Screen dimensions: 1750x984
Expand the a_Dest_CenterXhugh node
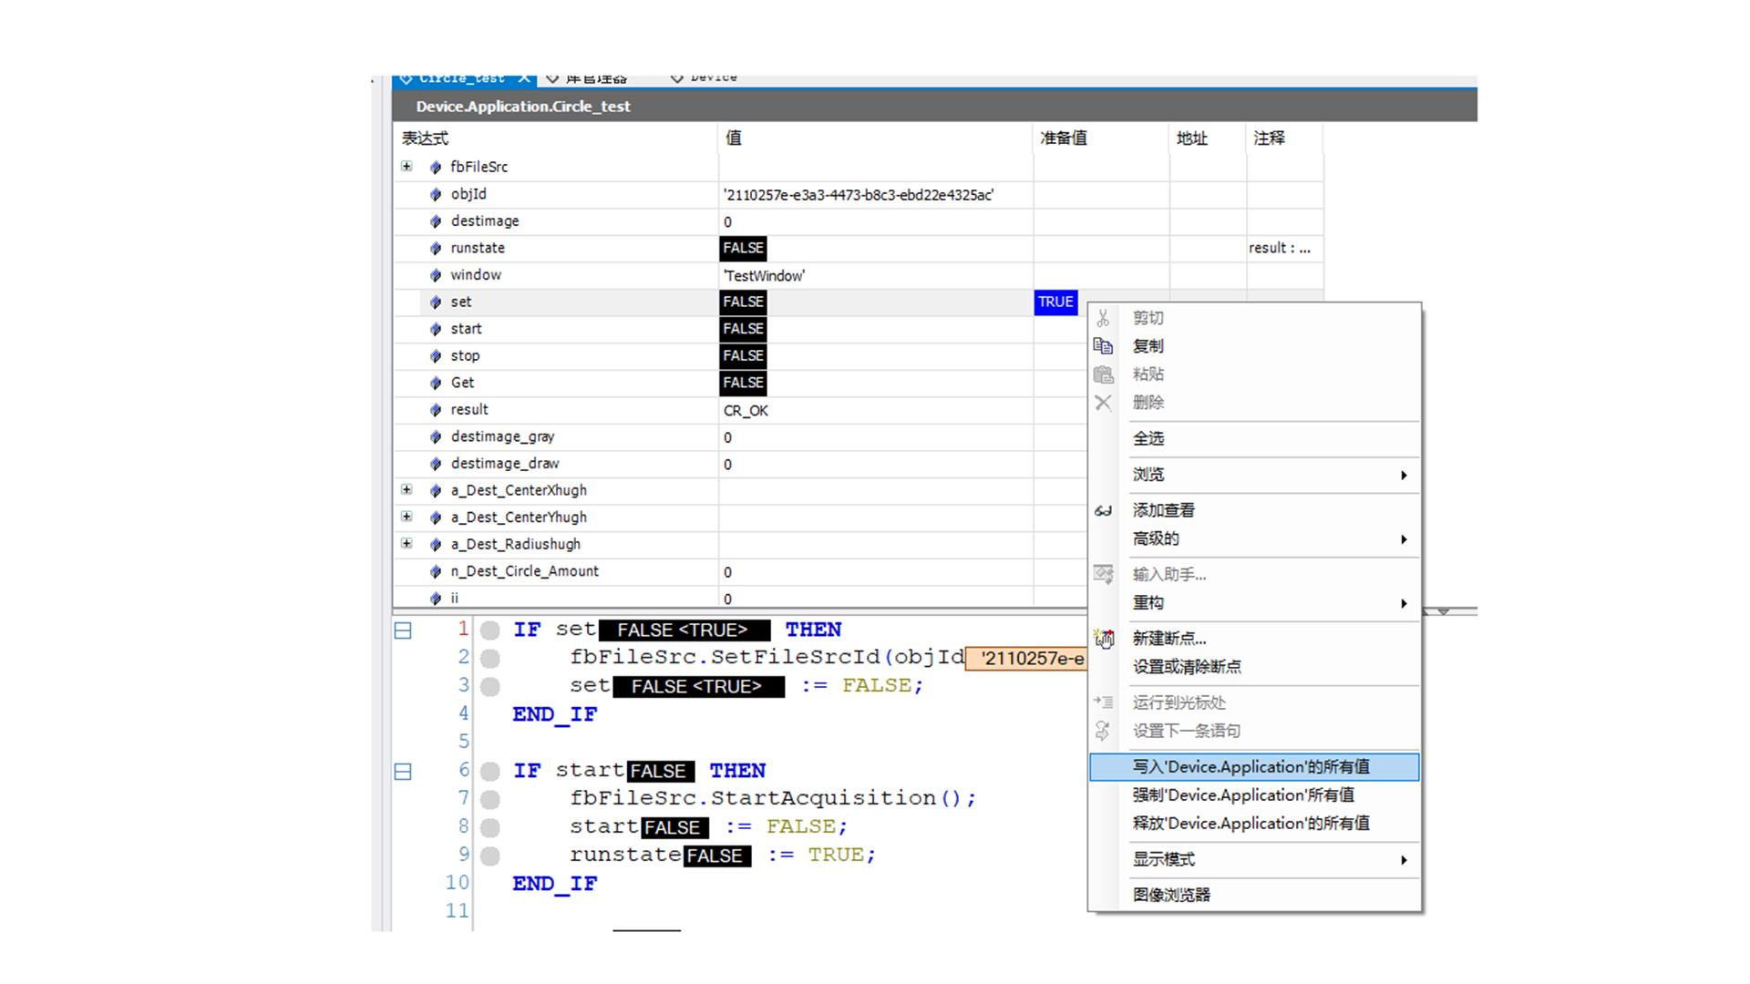tap(407, 490)
